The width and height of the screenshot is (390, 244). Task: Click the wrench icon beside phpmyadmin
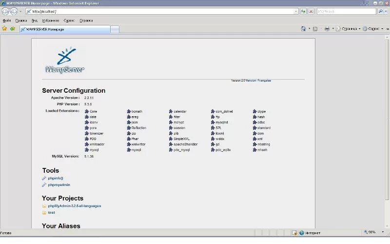(x=44, y=185)
